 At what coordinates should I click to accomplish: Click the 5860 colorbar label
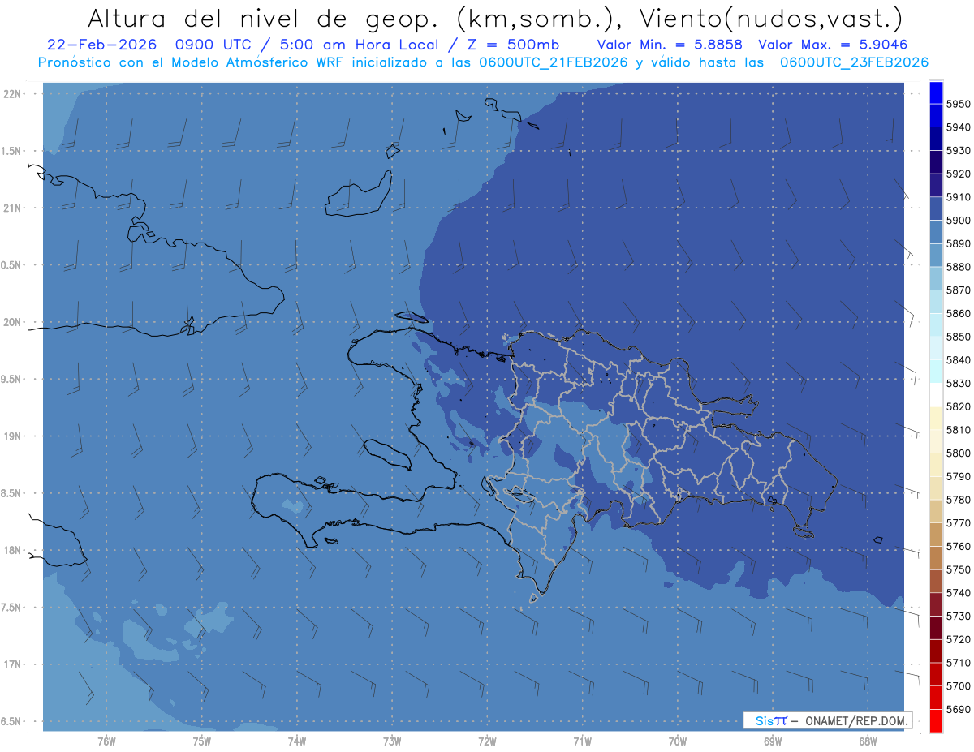click(x=959, y=313)
